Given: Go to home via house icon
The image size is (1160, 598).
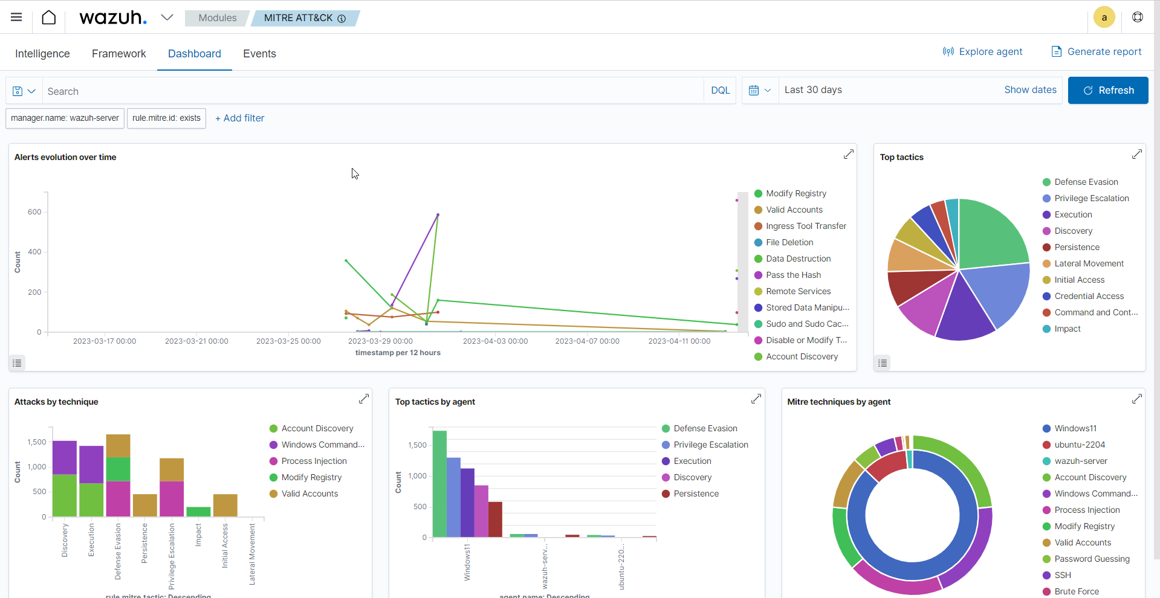Looking at the screenshot, I should tap(49, 18).
